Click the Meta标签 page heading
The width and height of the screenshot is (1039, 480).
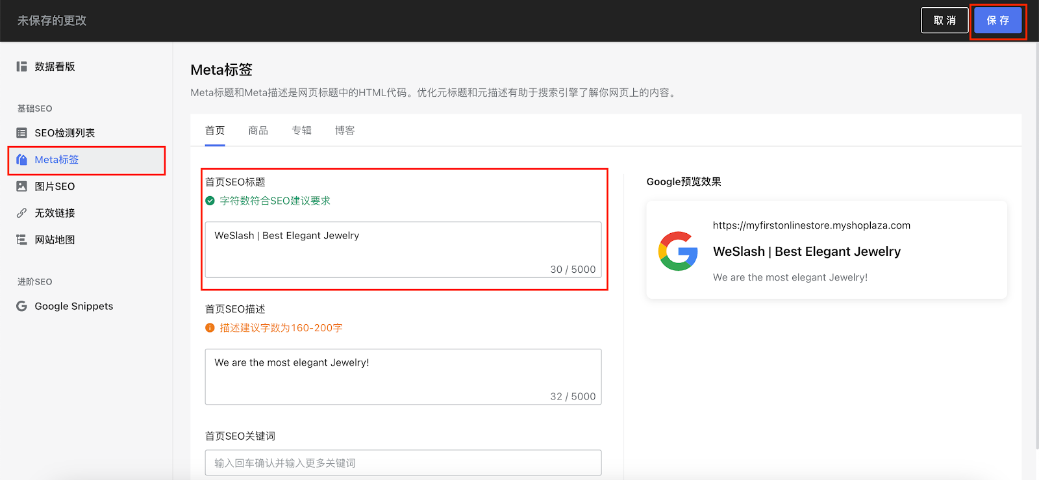[x=221, y=69]
